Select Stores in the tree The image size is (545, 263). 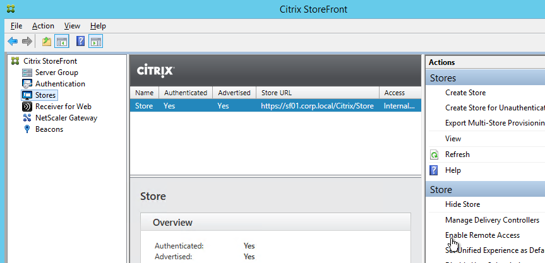click(x=45, y=95)
